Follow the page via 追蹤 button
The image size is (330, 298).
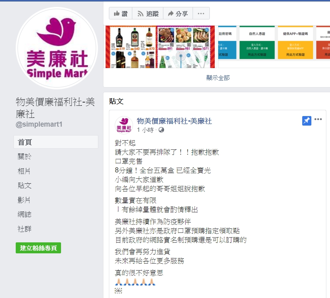point(148,14)
